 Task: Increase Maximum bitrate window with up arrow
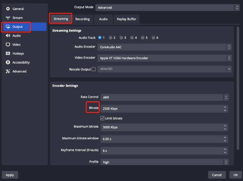point(225,137)
